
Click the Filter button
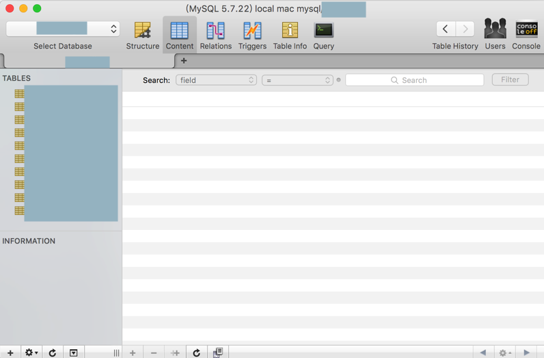[x=510, y=79]
